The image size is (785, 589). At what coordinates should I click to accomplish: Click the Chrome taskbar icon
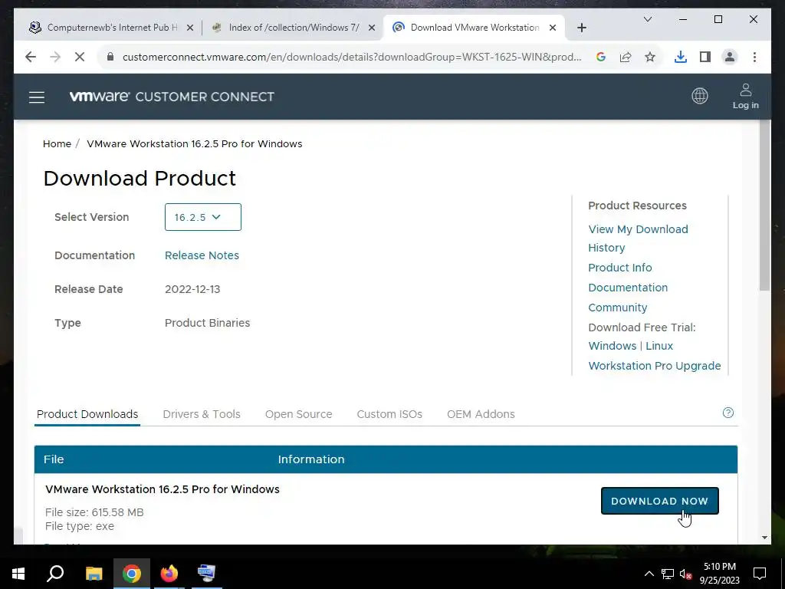[x=132, y=574]
